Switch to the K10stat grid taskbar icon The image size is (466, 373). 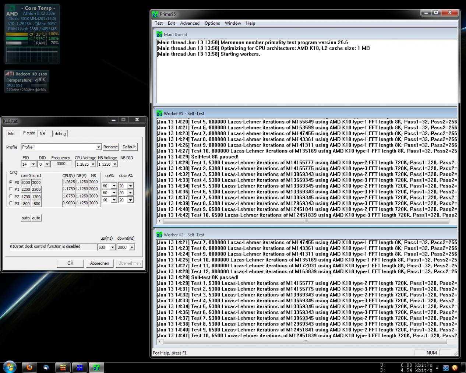pyautogui.click(x=63, y=367)
